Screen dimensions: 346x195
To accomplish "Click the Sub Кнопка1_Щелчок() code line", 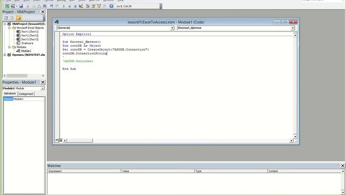I will pyautogui.click(x=82, y=42).
